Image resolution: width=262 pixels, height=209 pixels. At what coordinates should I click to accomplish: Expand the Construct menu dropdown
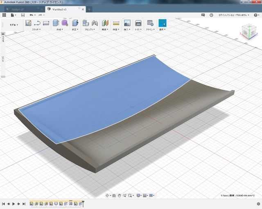(x=105, y=29)
